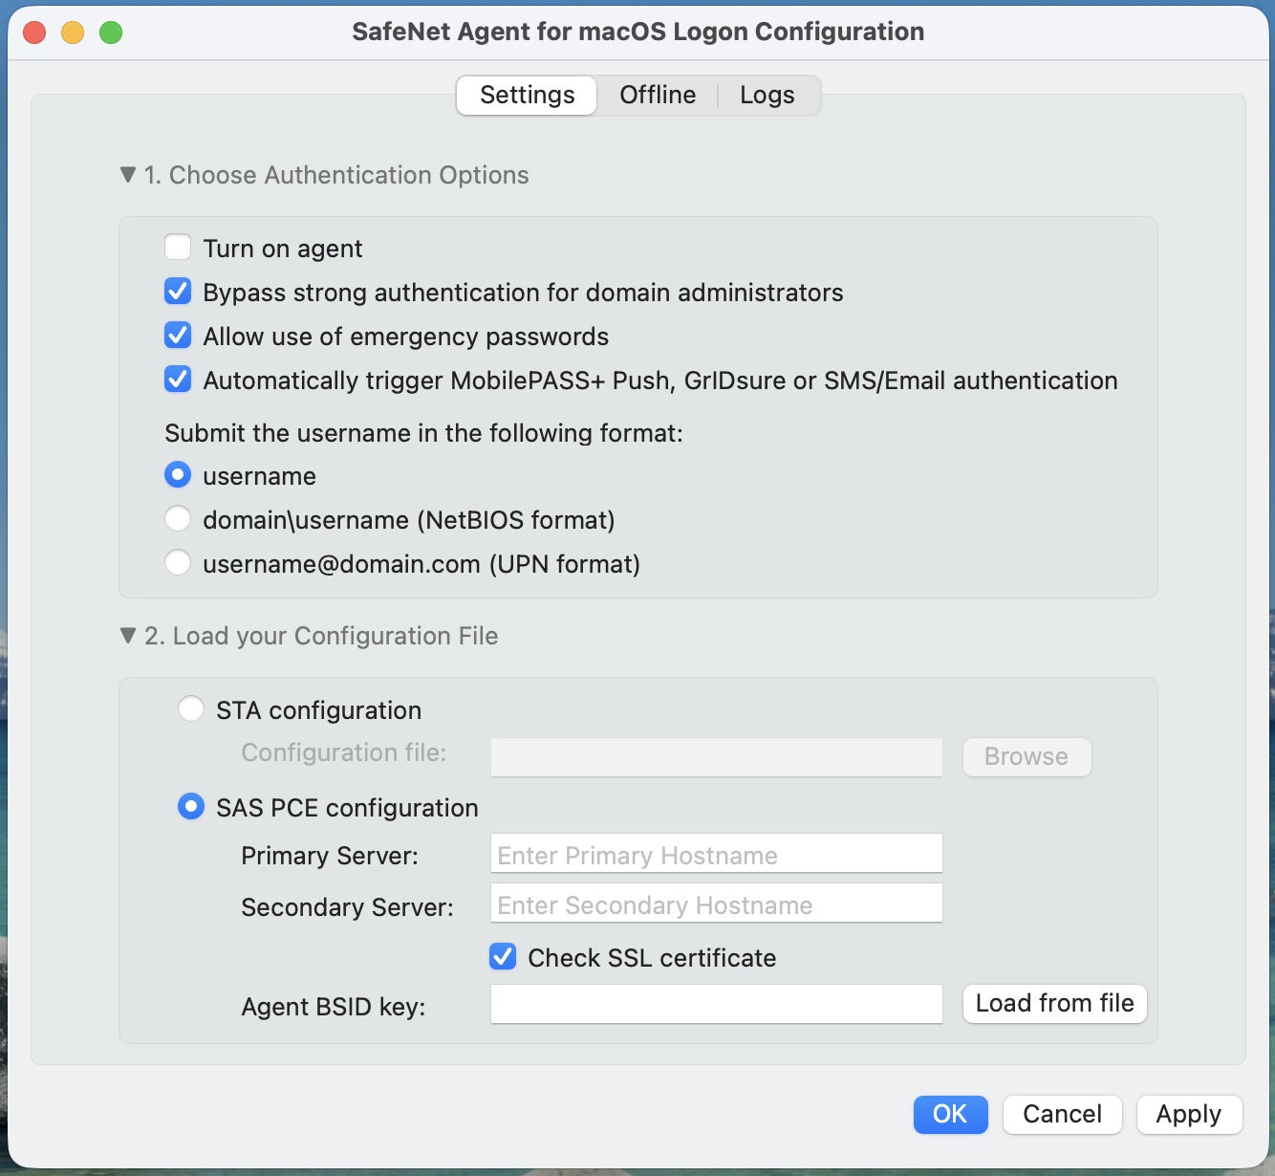Click the 'Configuration file:' label
This screenshot has height=1176, width=1275.
pyautogui.click(x=344, y=752)
